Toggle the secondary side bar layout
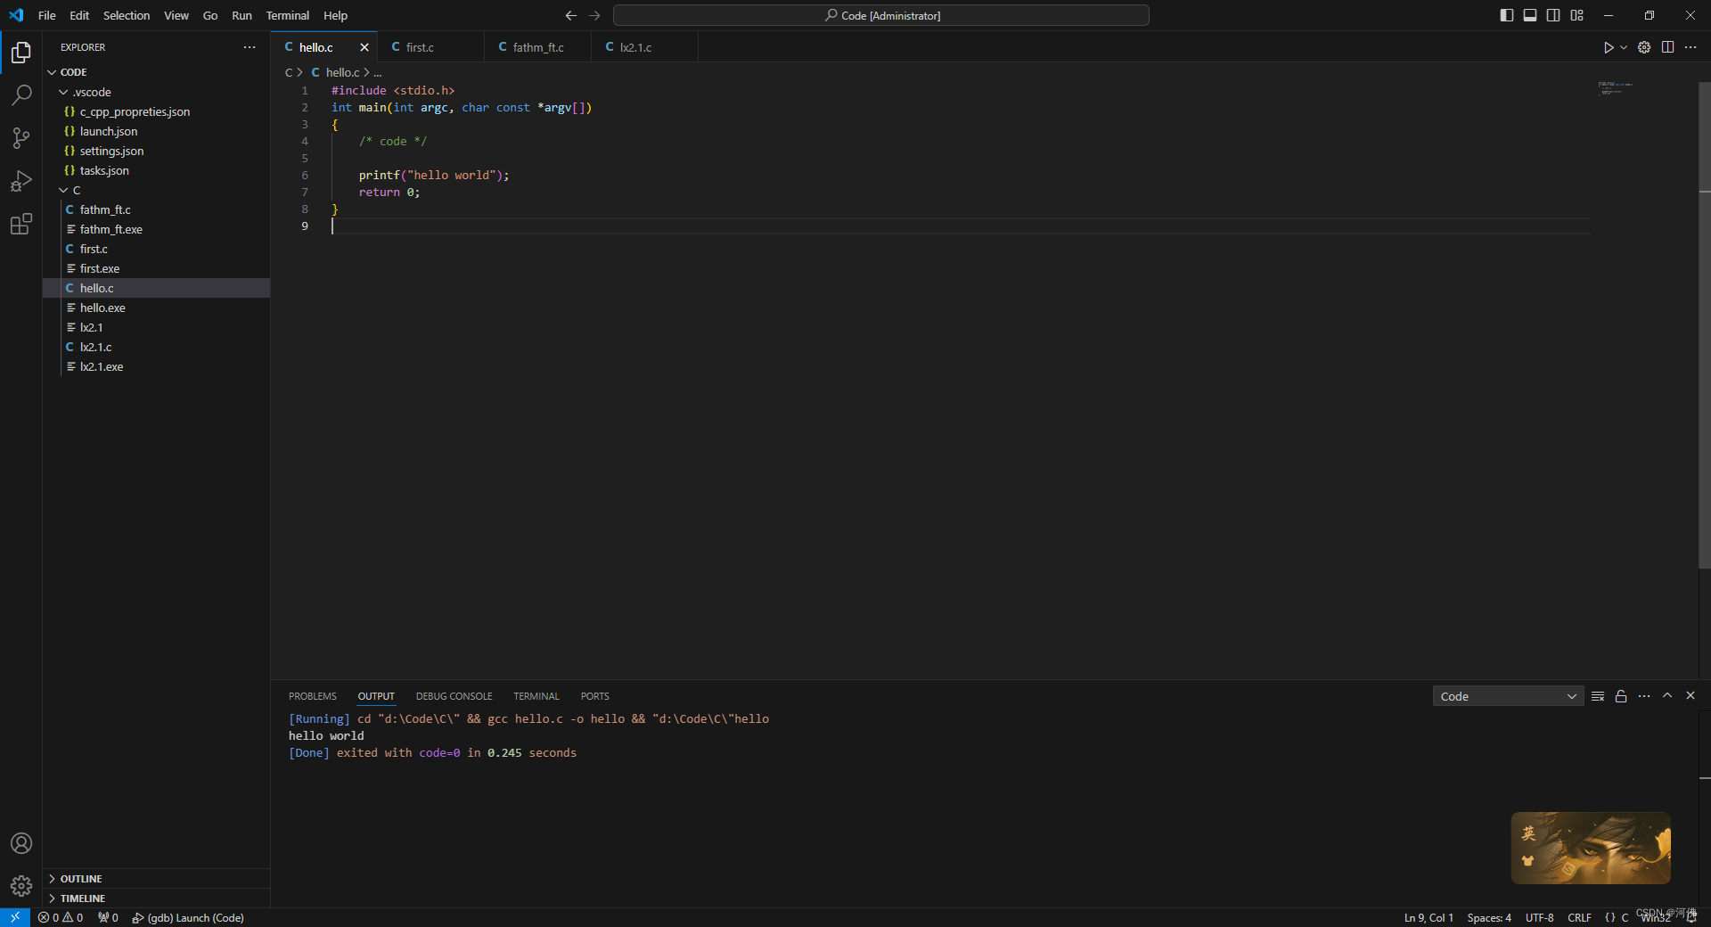This screenshot has height=927, width=1711. [1553, 15]
